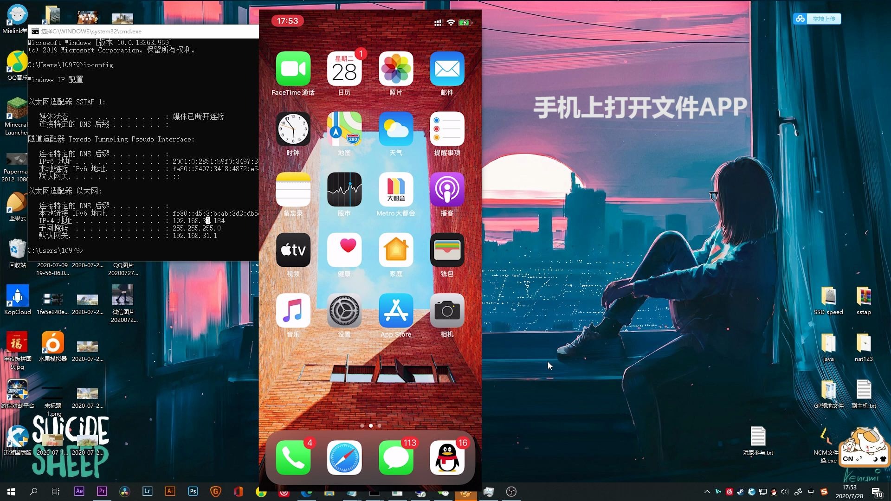The width and height of the screenshot is (891, 501).
Task: Launch Premiere Pro from the taskbar
Action: point(102,491)
